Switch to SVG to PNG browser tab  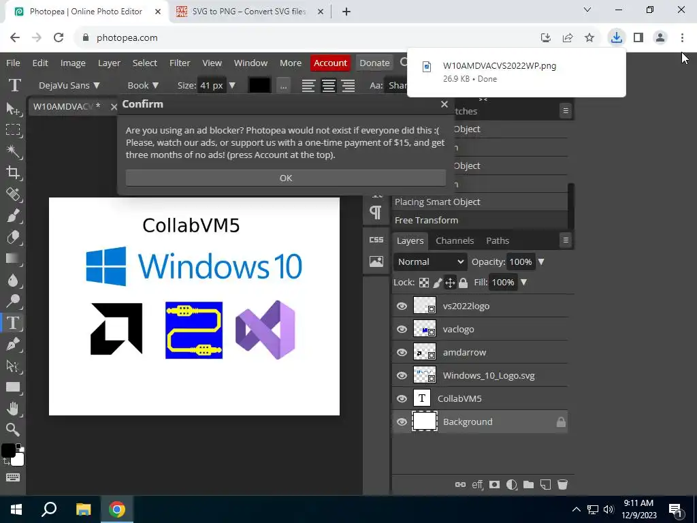pyautogui.click(x=249, y=12)
